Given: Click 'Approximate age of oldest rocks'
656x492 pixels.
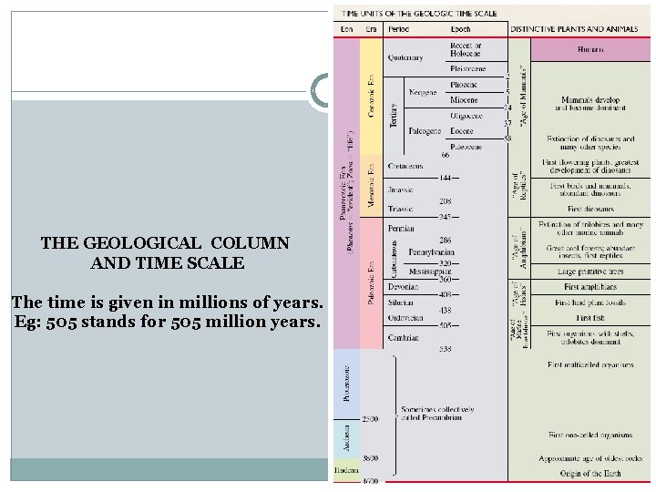Looking at the screenshot, I should pyautogui.click(x=590, y=458).
